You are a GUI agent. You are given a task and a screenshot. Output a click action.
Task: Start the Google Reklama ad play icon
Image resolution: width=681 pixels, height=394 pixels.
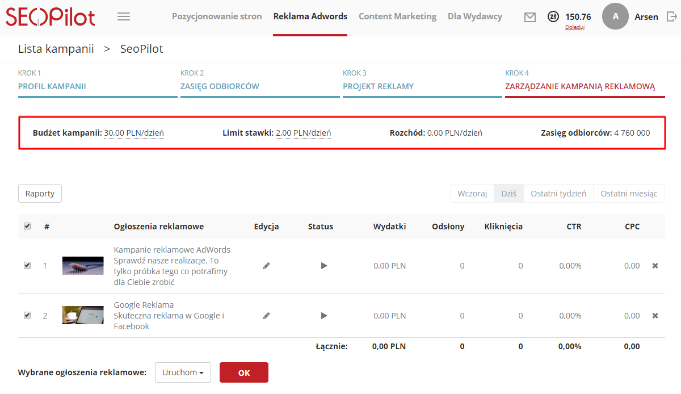[x=324, y=316]
